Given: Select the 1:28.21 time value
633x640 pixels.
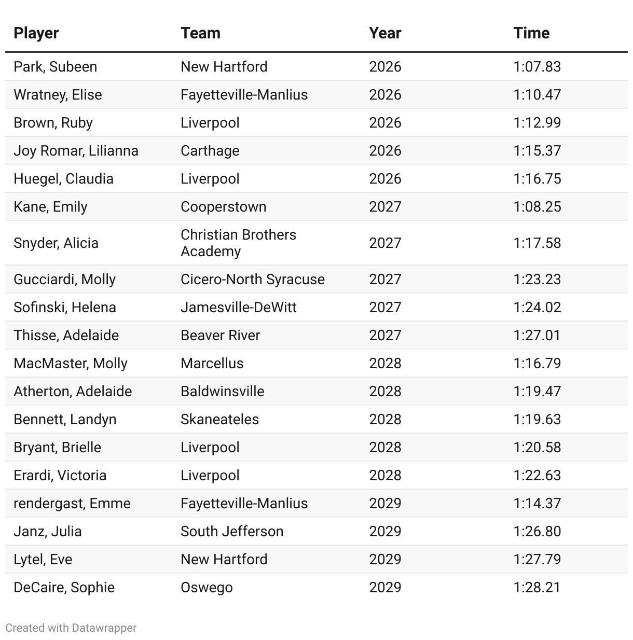Looking at the screenshot, I should pos(537,588).
